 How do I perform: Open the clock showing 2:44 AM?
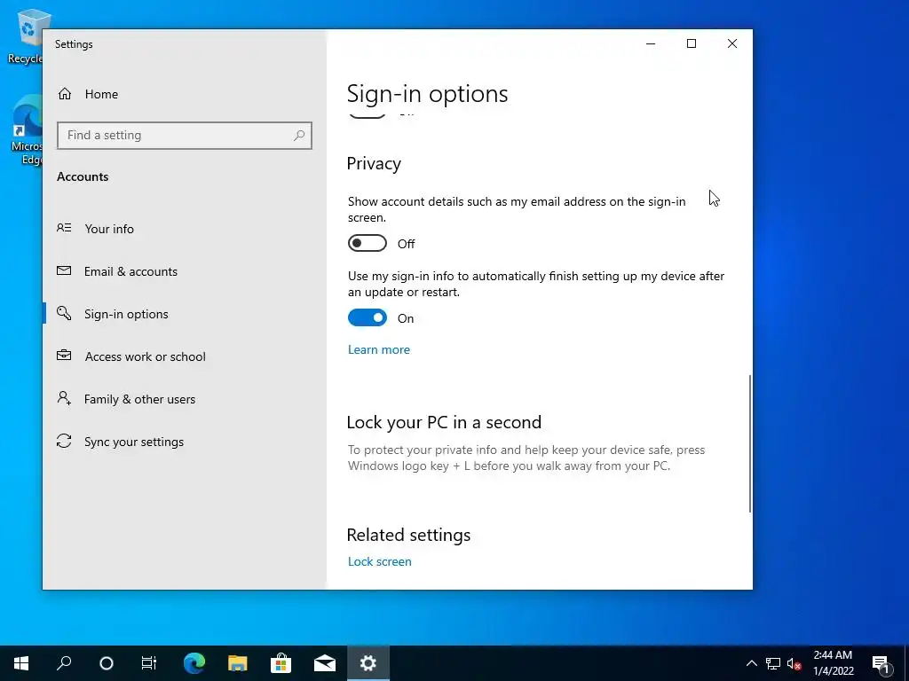coord(833,663)
